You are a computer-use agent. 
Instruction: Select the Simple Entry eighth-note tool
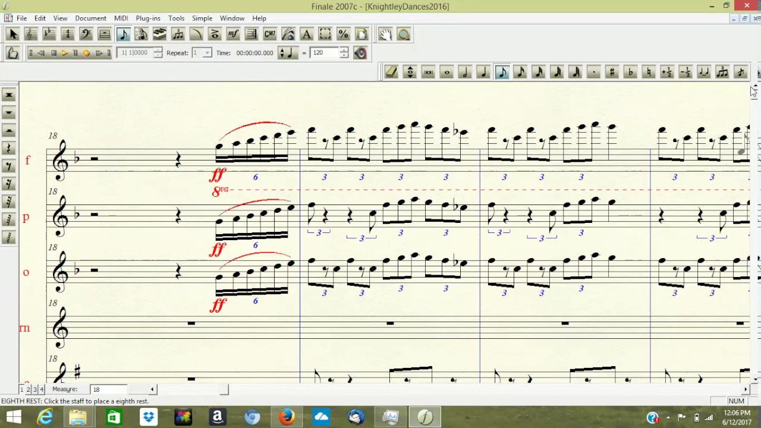pos(123,34)
